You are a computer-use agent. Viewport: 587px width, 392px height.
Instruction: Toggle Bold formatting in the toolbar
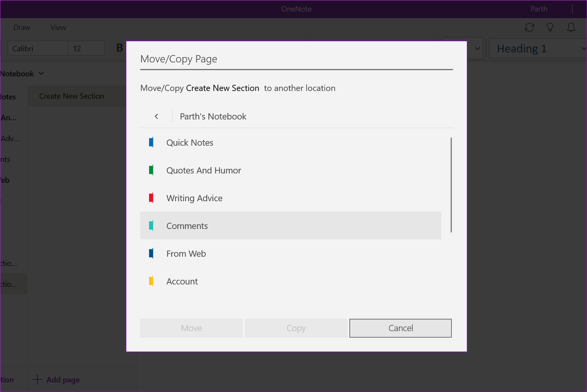120,48
